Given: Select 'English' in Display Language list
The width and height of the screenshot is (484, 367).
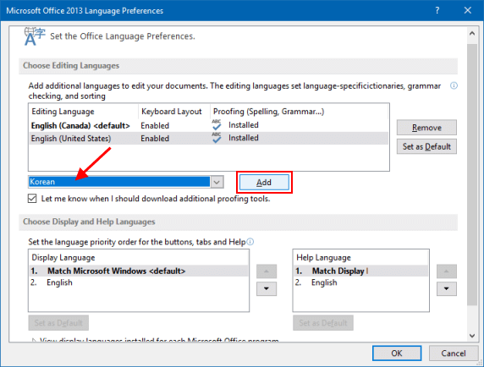Looking at the screenshot, I should point(139,282).
